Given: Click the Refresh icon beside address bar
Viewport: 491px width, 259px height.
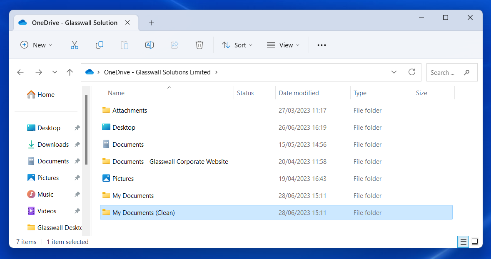Looking at the screenshot, I should [412, 72].
